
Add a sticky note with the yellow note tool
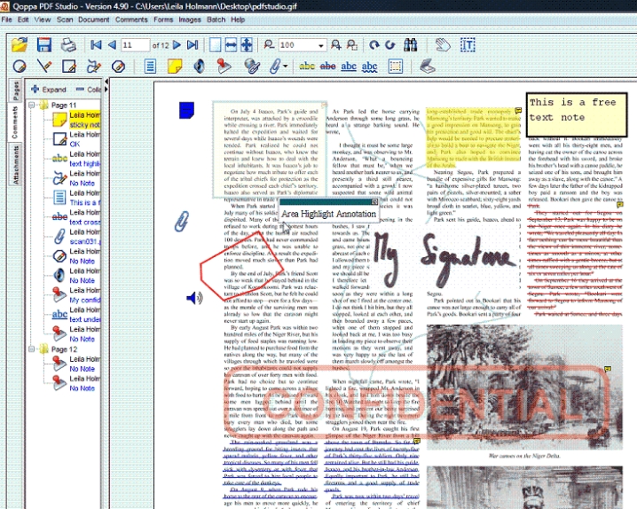tap(175, 67)
